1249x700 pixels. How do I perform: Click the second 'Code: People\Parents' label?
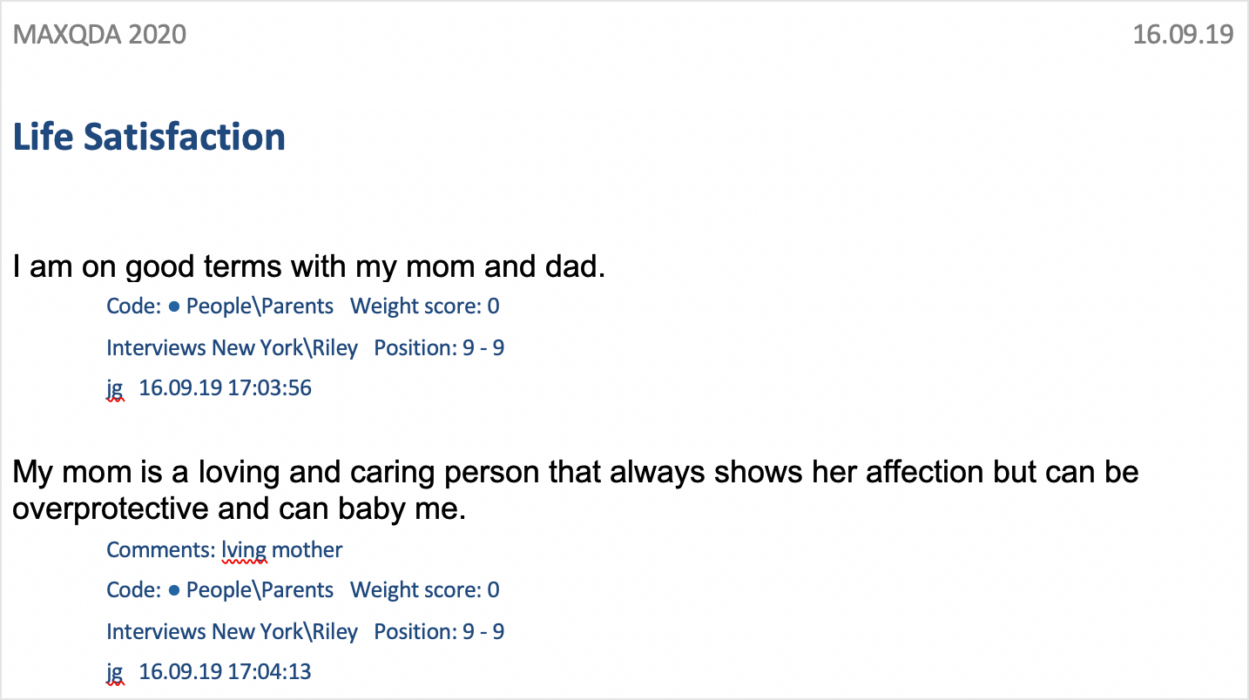[x=219, y=590]
